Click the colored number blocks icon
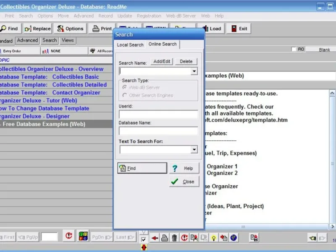336x252 pixels. coord(83,236)
